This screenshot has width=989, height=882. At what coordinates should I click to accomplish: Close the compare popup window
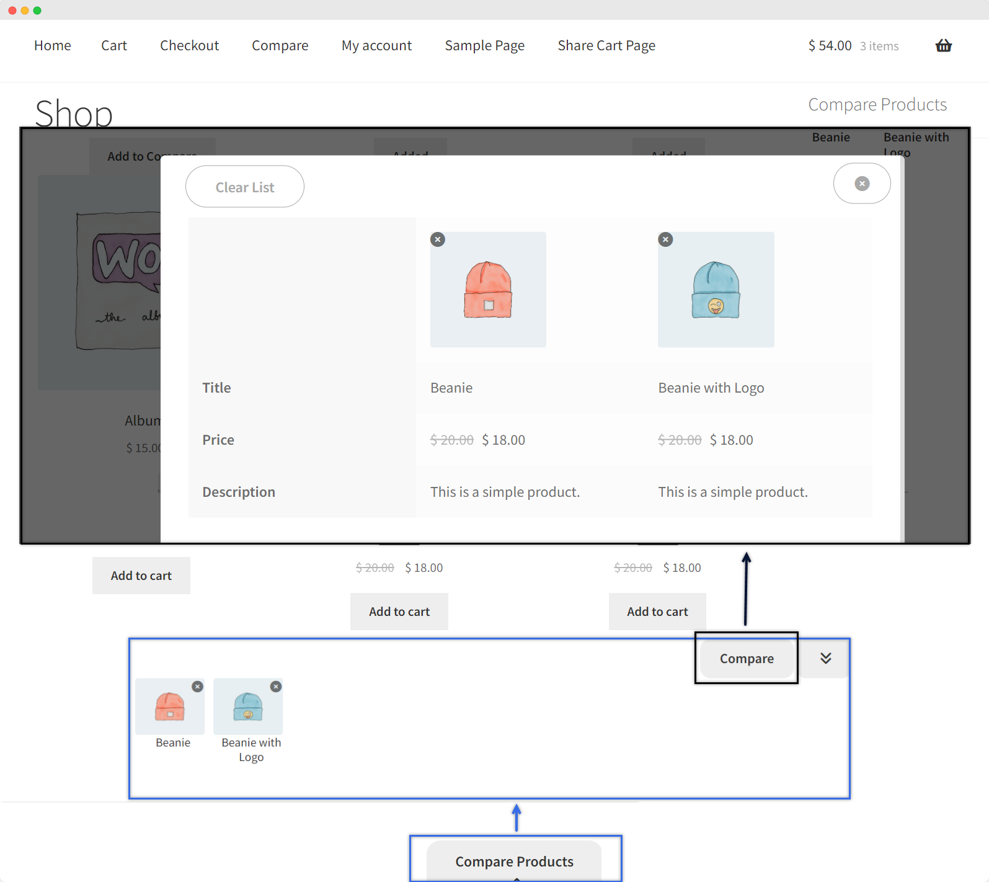[x=861, y=184]
